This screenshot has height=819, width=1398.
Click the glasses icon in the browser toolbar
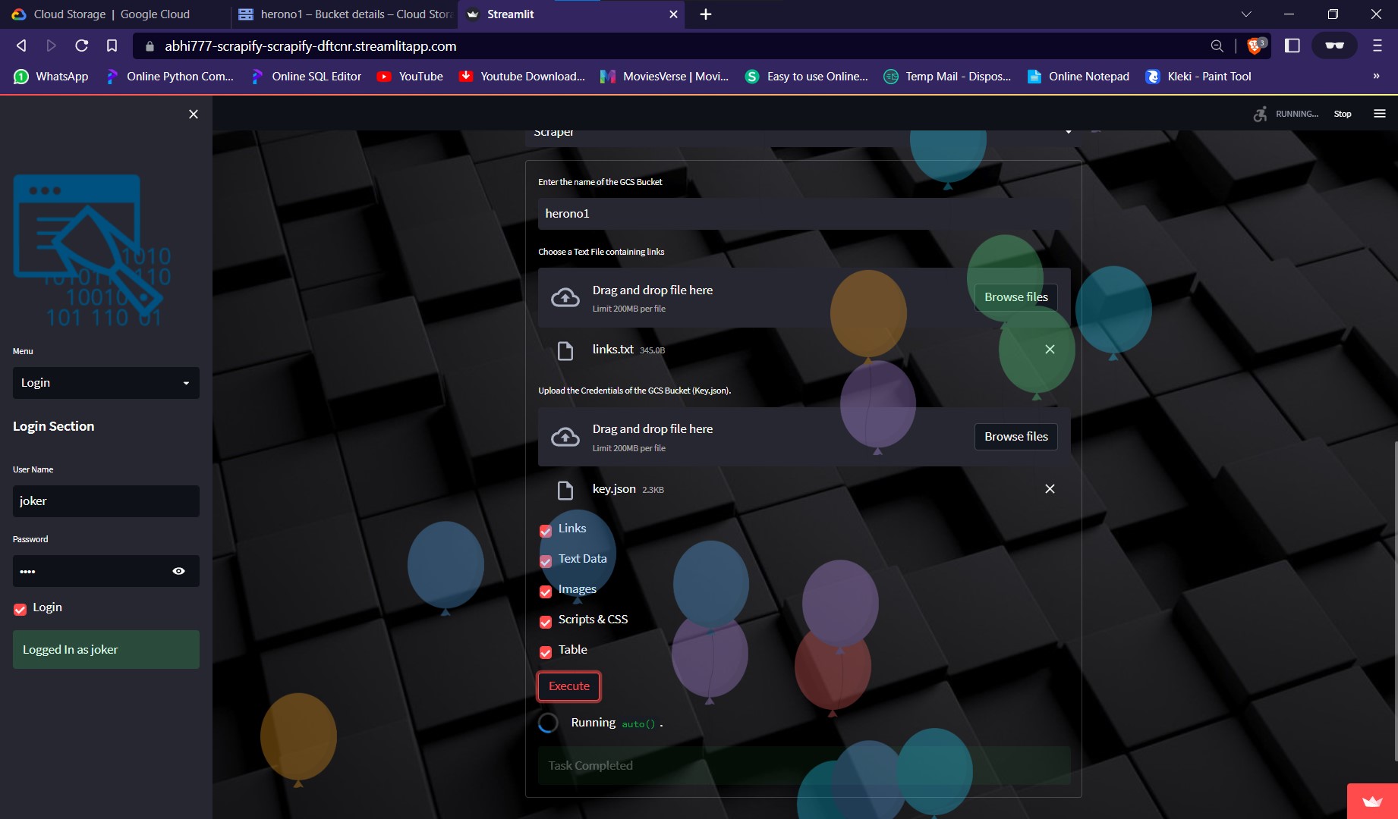click(1334, 46)
